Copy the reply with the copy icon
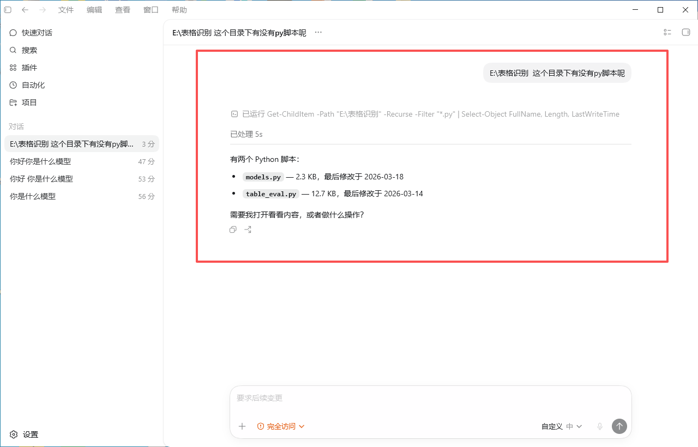 coord(233,229)
